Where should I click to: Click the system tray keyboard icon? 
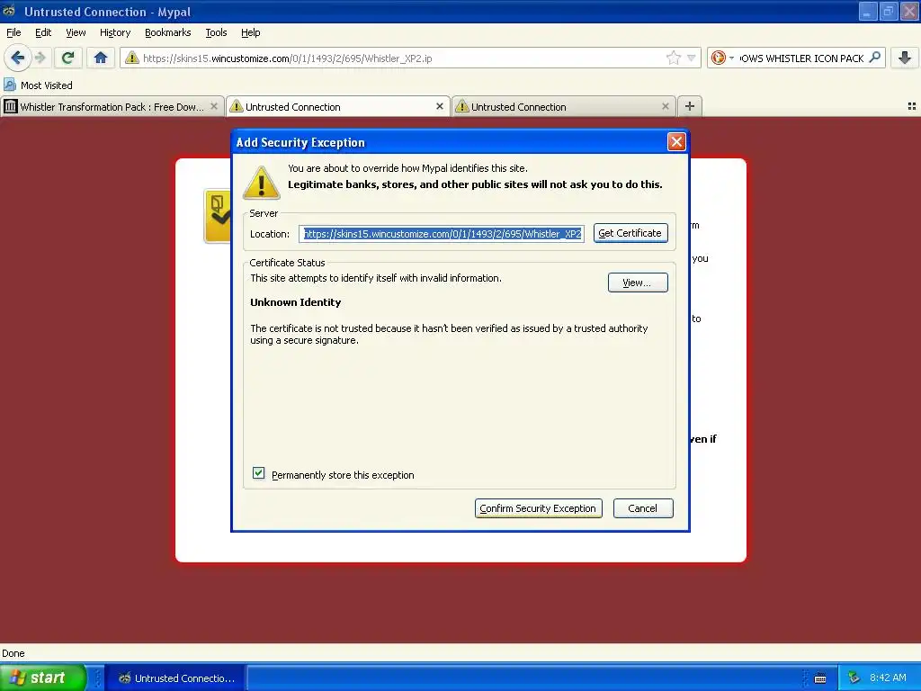820,678
